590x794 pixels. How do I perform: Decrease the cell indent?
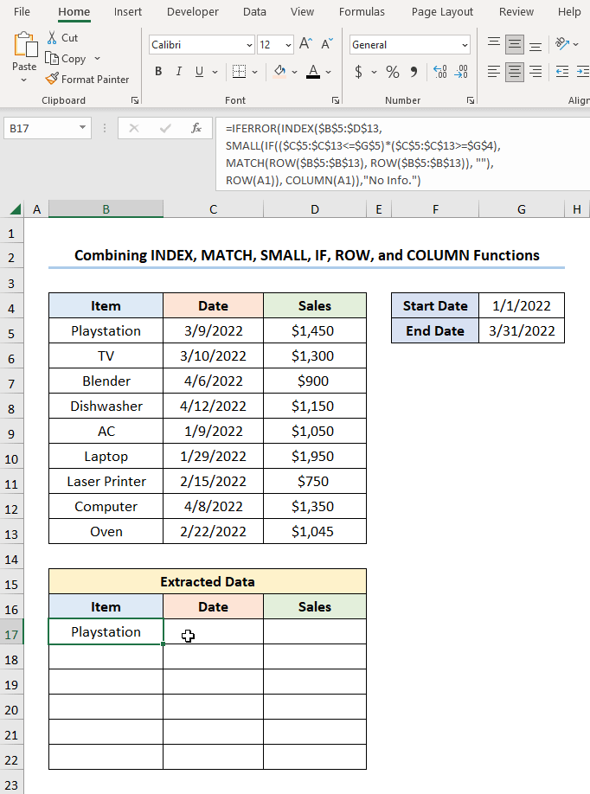click(x=562, y=72)
